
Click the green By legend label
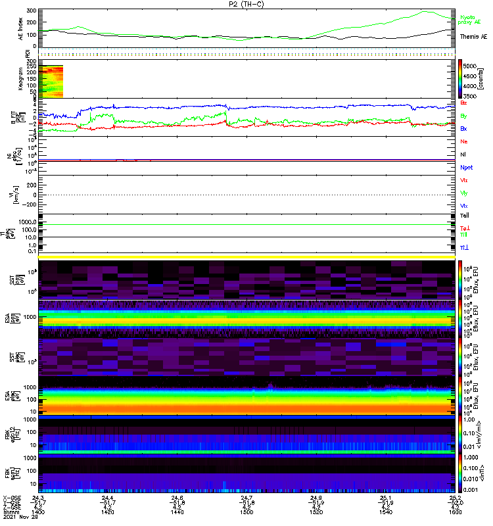click(x=463, y=116)
